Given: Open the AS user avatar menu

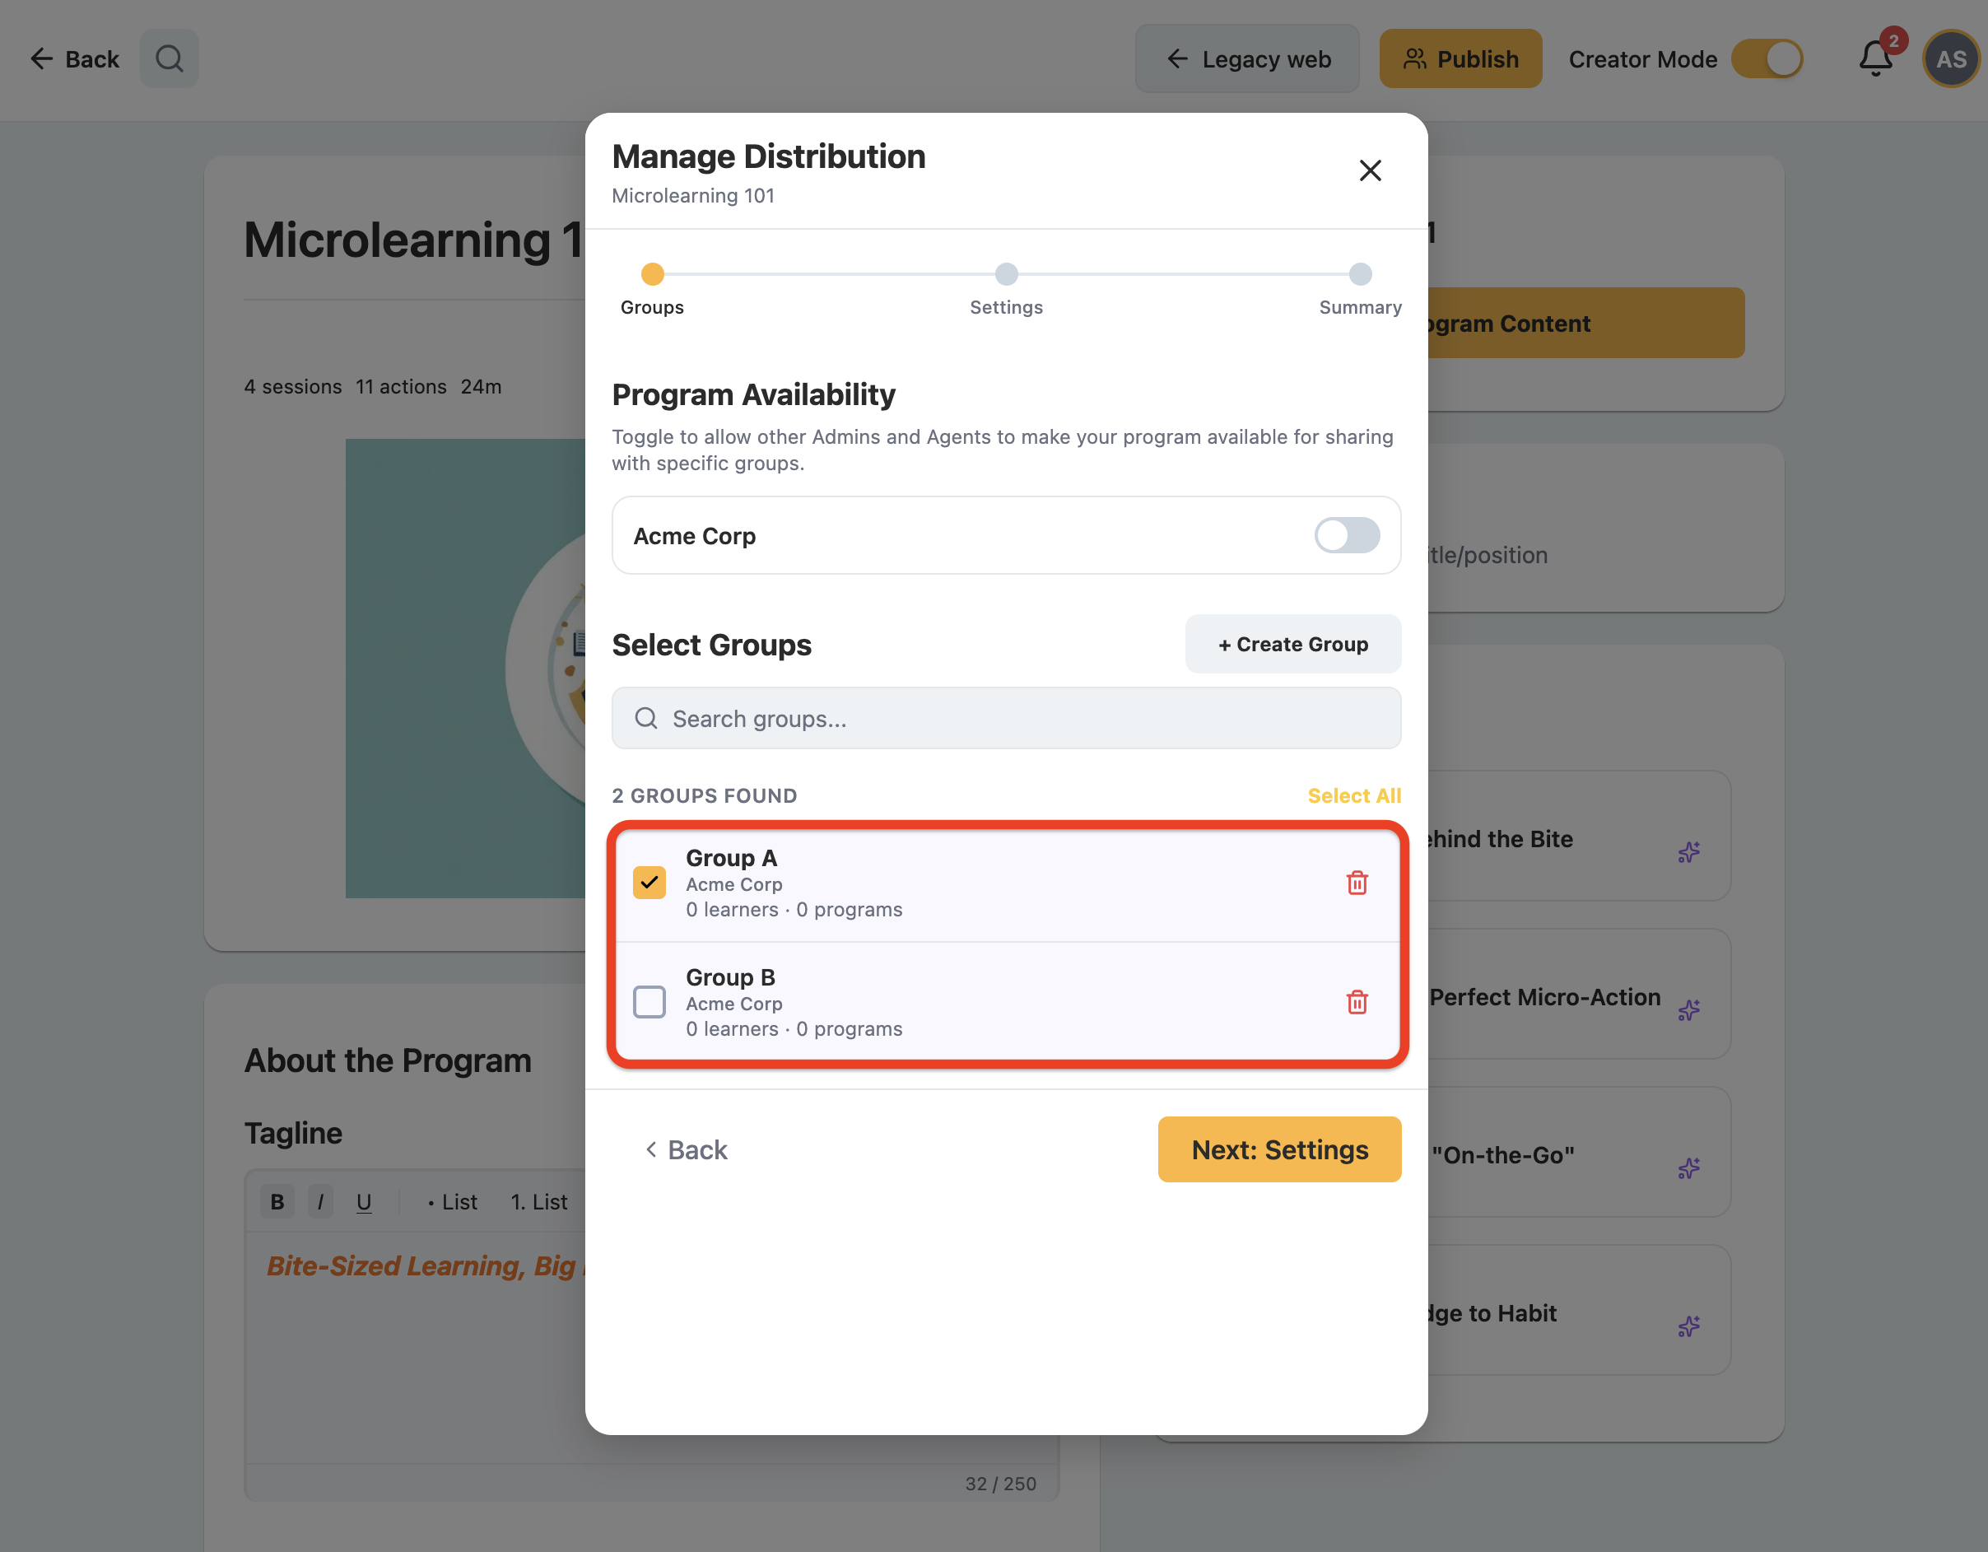Looking at the screenshot, I should 1950,59.
